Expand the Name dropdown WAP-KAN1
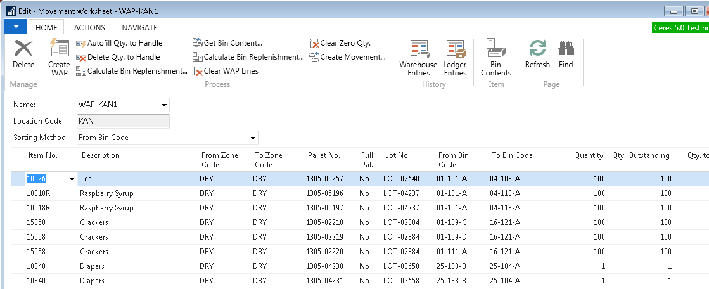This screenshot has width=709, height=289. (x=164, y=105)
